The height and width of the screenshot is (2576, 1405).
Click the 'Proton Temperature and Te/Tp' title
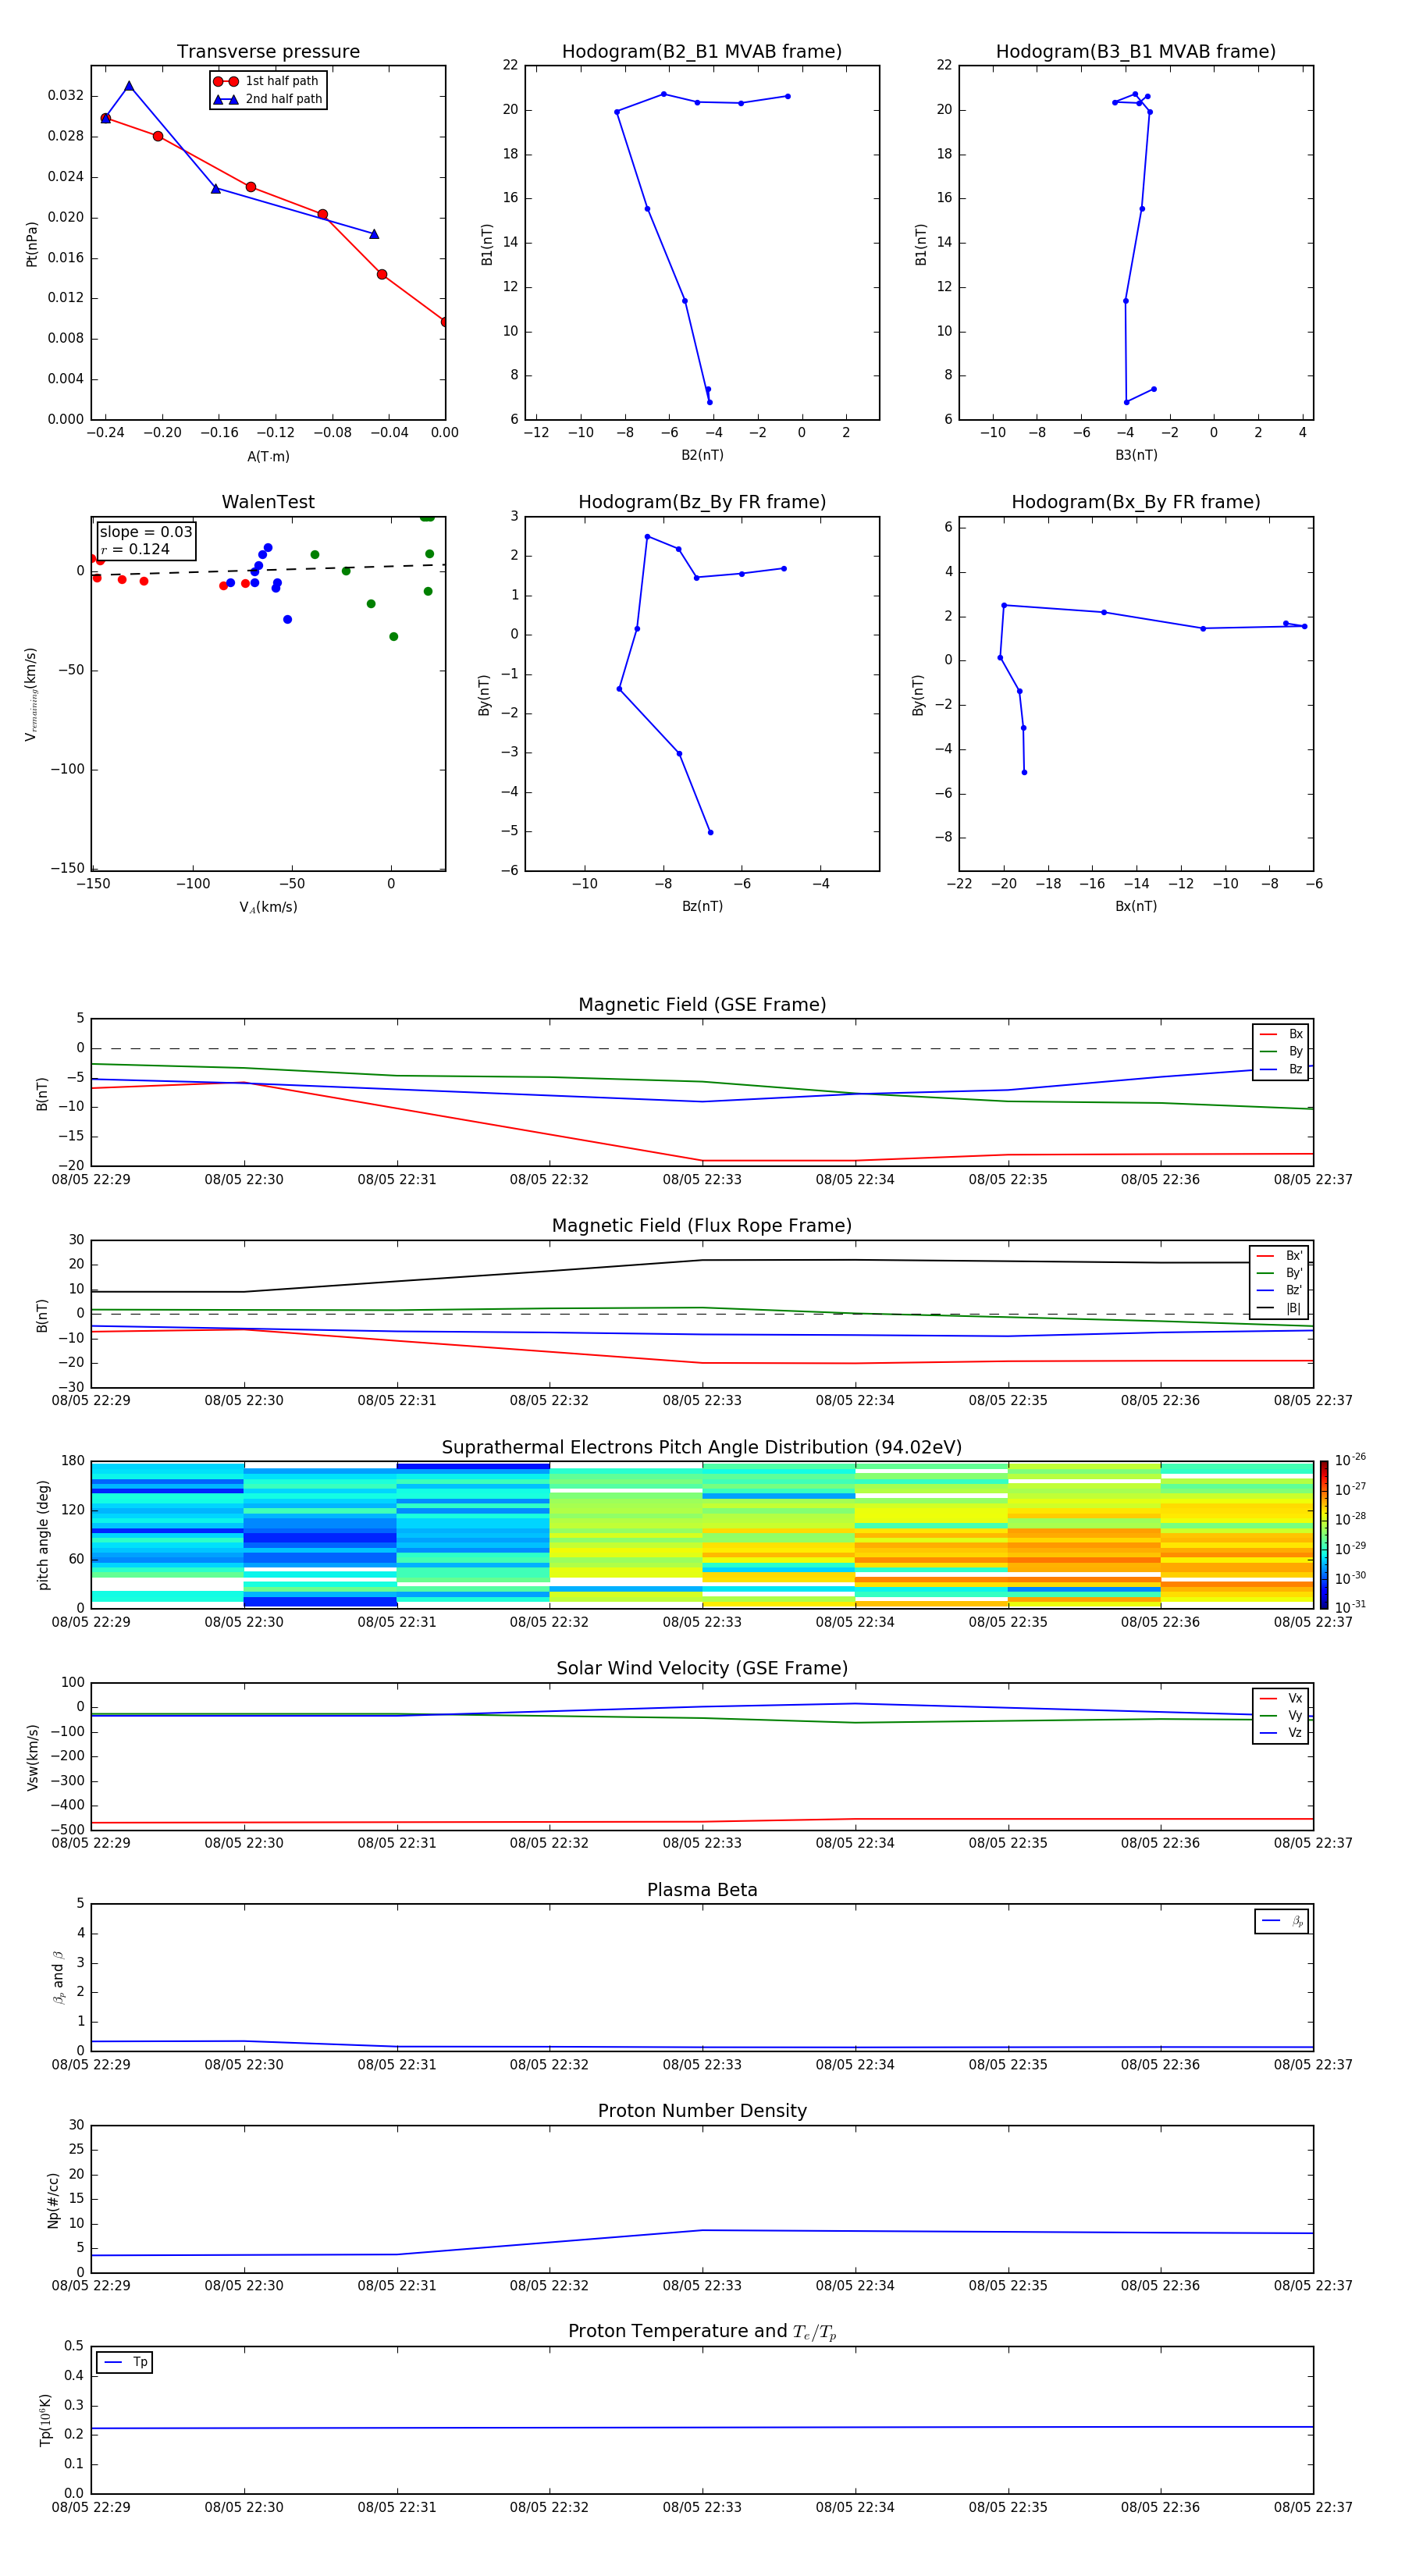pos(702,2332)
